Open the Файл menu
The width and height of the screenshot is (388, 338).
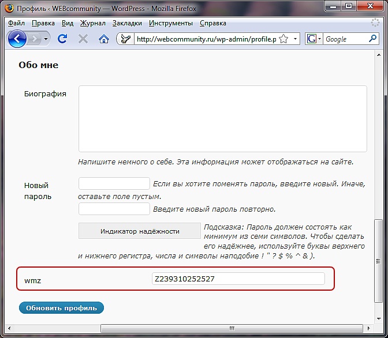[x=17, y=23]
